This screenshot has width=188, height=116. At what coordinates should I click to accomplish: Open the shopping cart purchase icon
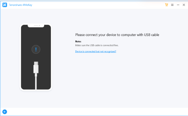pyautogui.click(x=167, y=5)
